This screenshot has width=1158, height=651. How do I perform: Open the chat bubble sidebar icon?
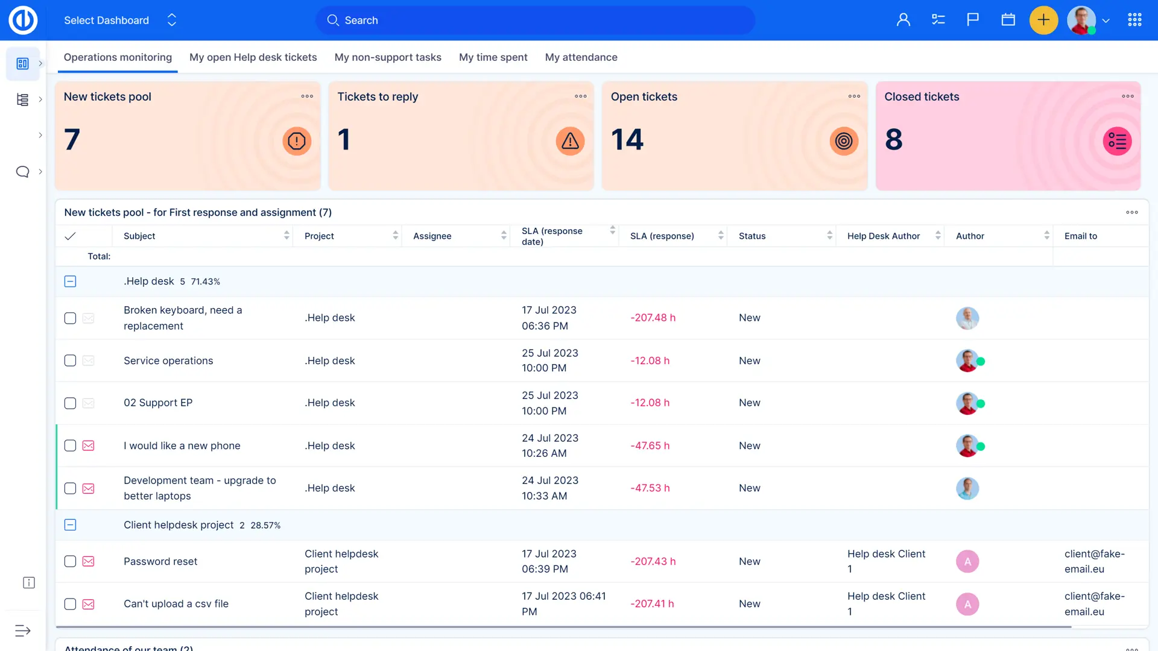pyautogui.click(x=22, y=172)
